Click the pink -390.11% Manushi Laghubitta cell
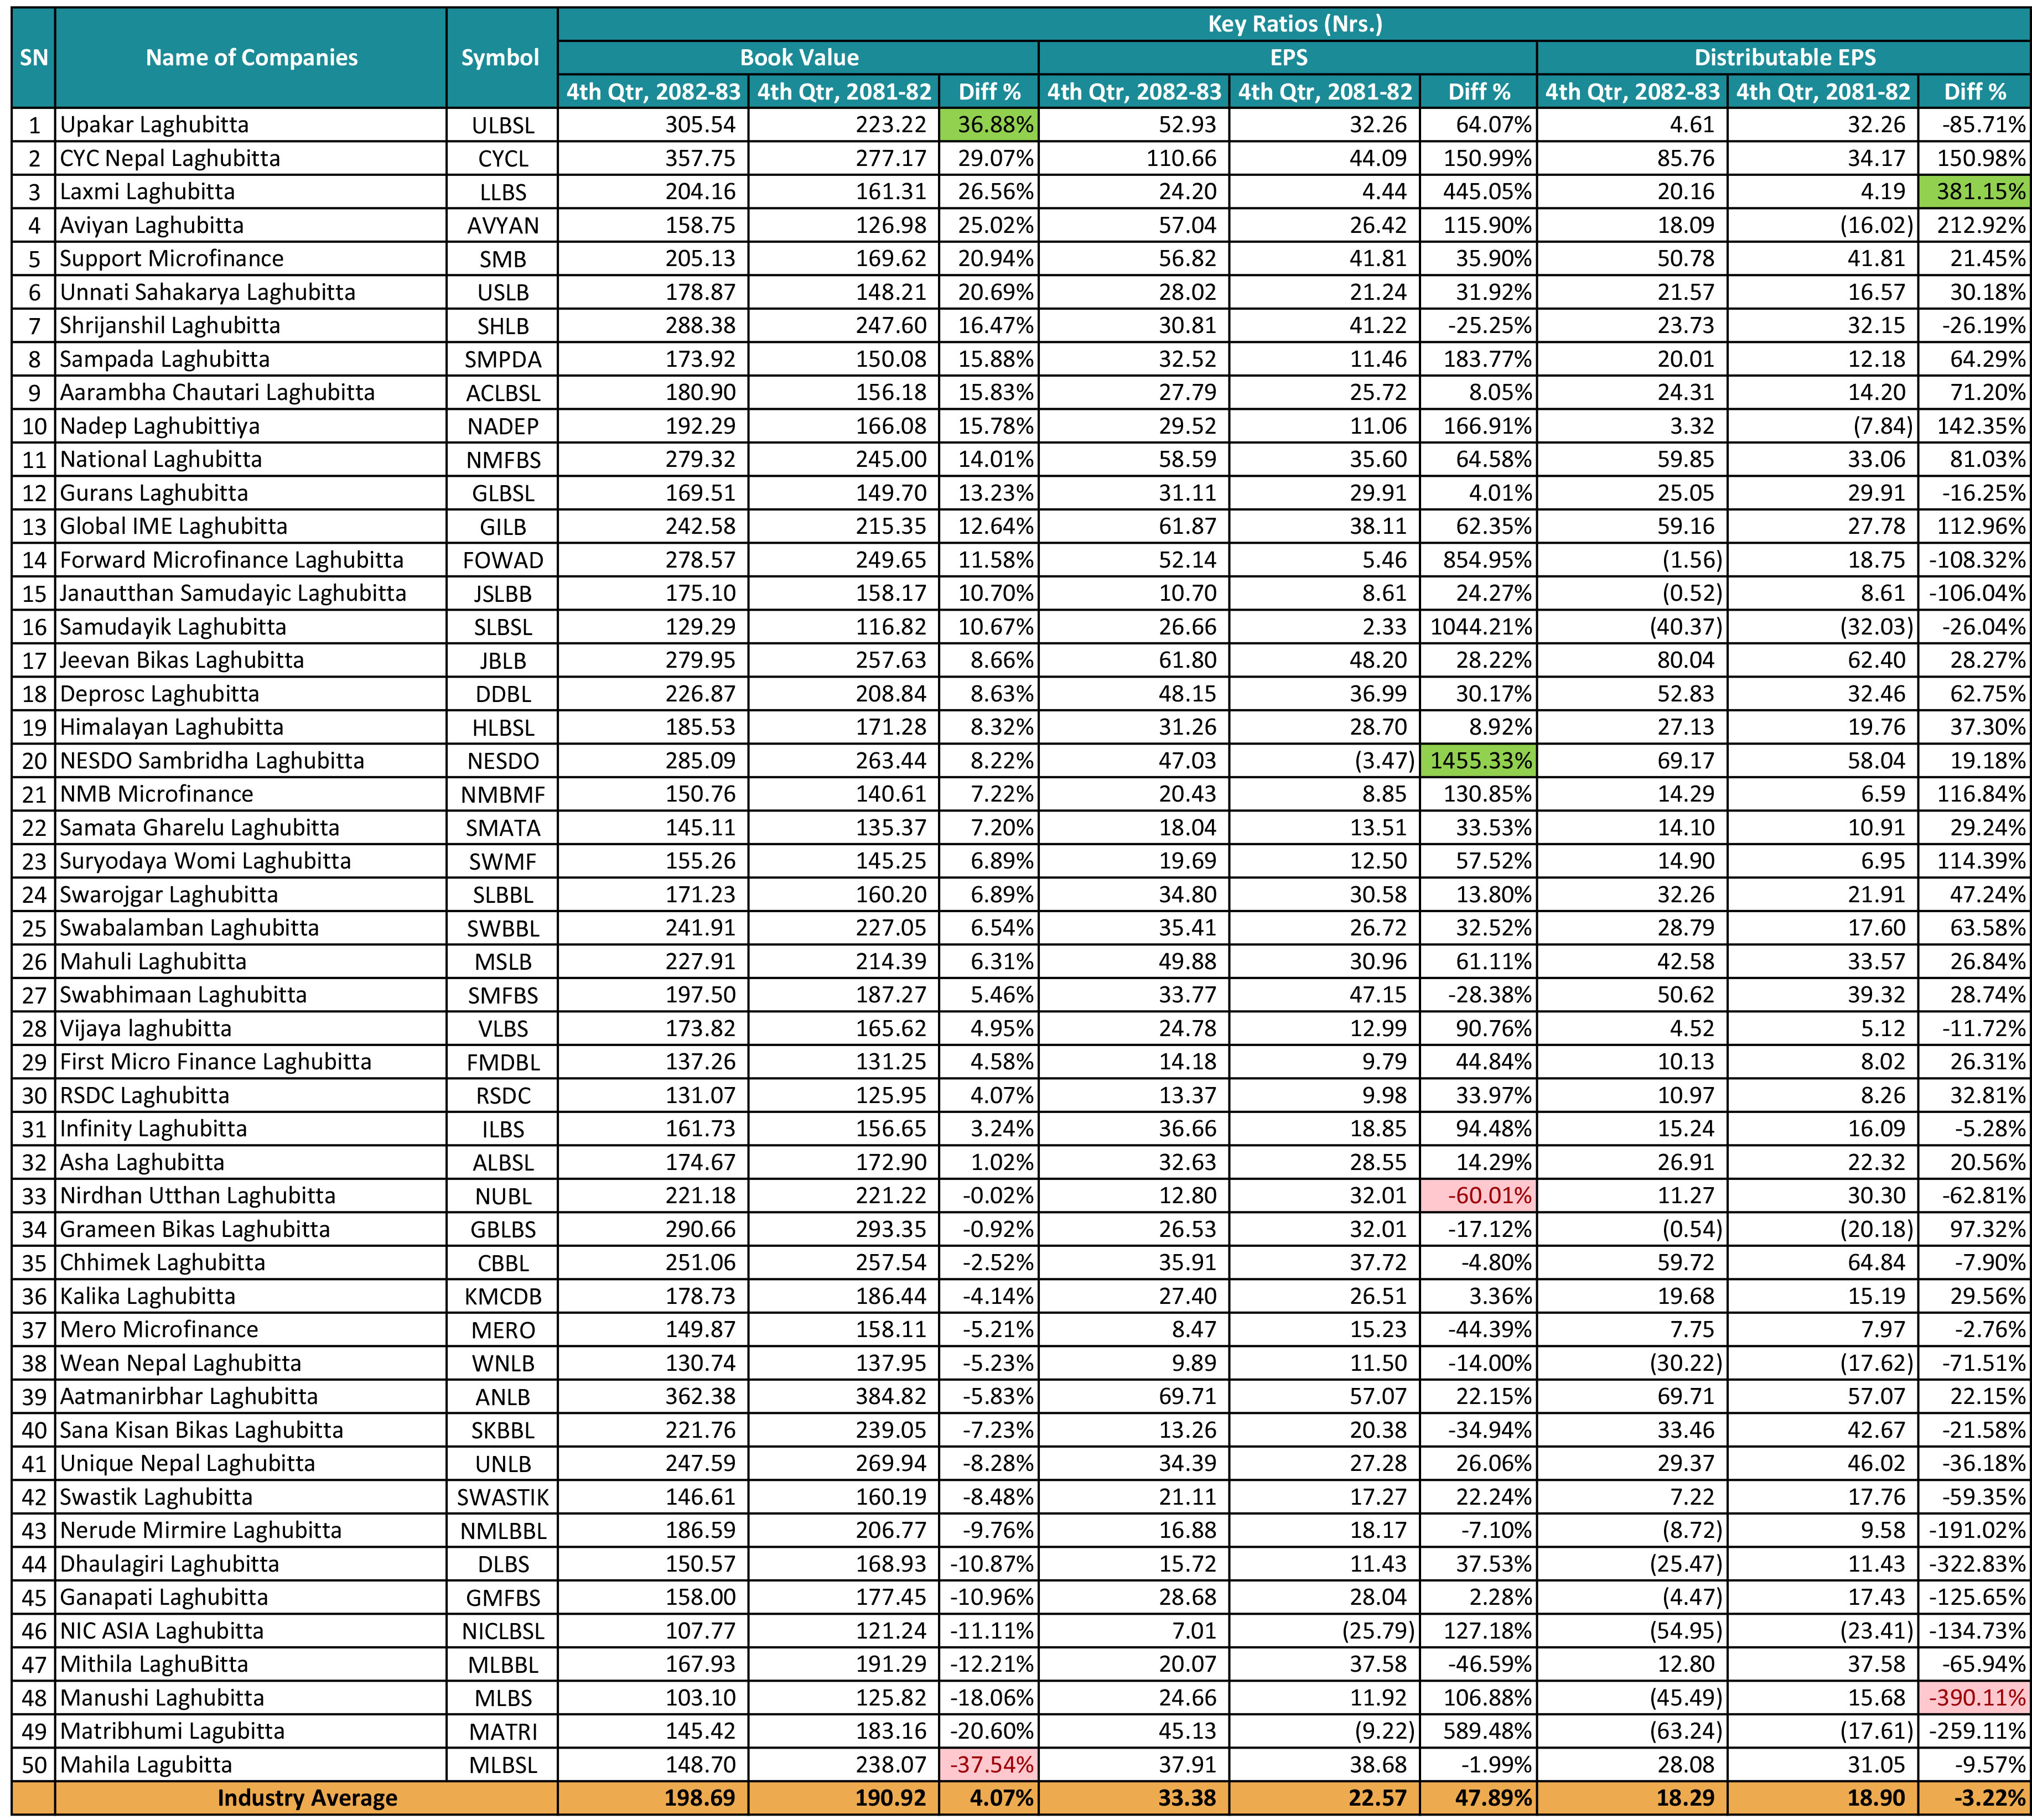The width and height of the screenshot is (2032, 1820). coord(1975,1698)
